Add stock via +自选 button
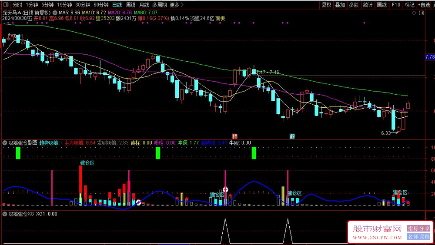The height and width of the screenshot is (245, 435). [423, 5]
